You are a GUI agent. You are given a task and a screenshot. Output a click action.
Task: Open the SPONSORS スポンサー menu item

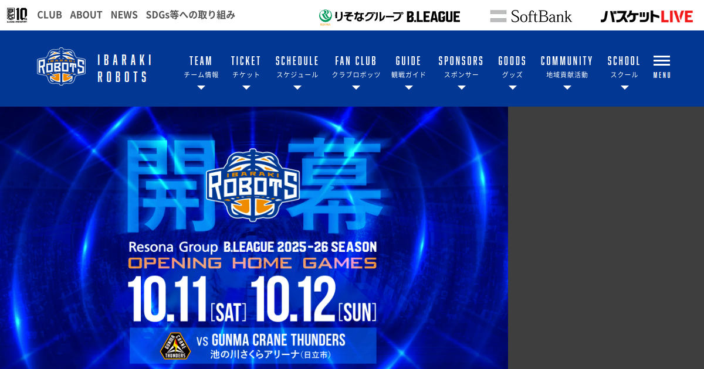(461, 72)
